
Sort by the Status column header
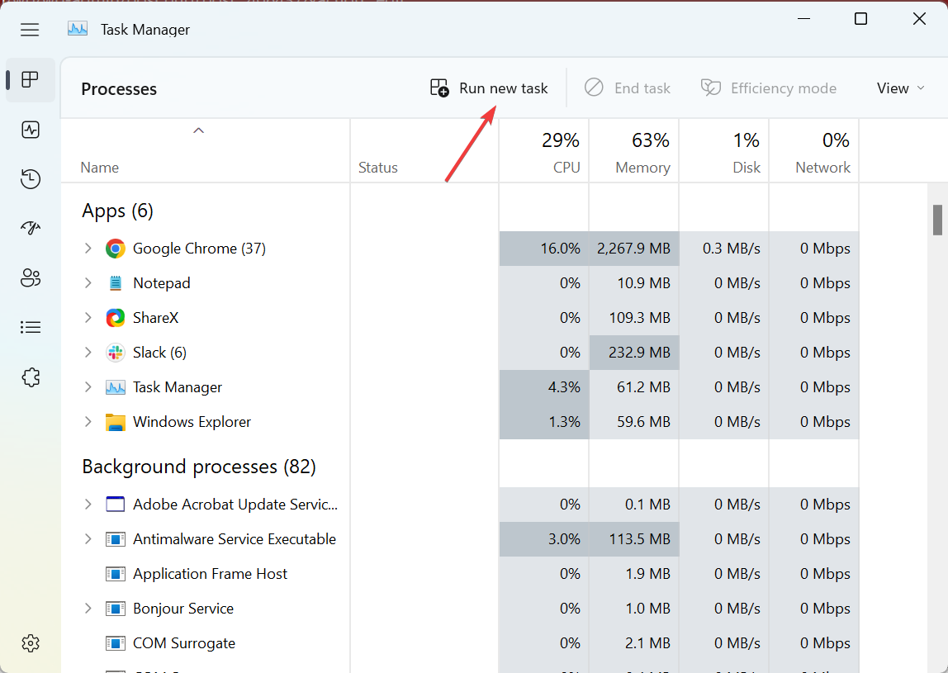tap(424, 150)
